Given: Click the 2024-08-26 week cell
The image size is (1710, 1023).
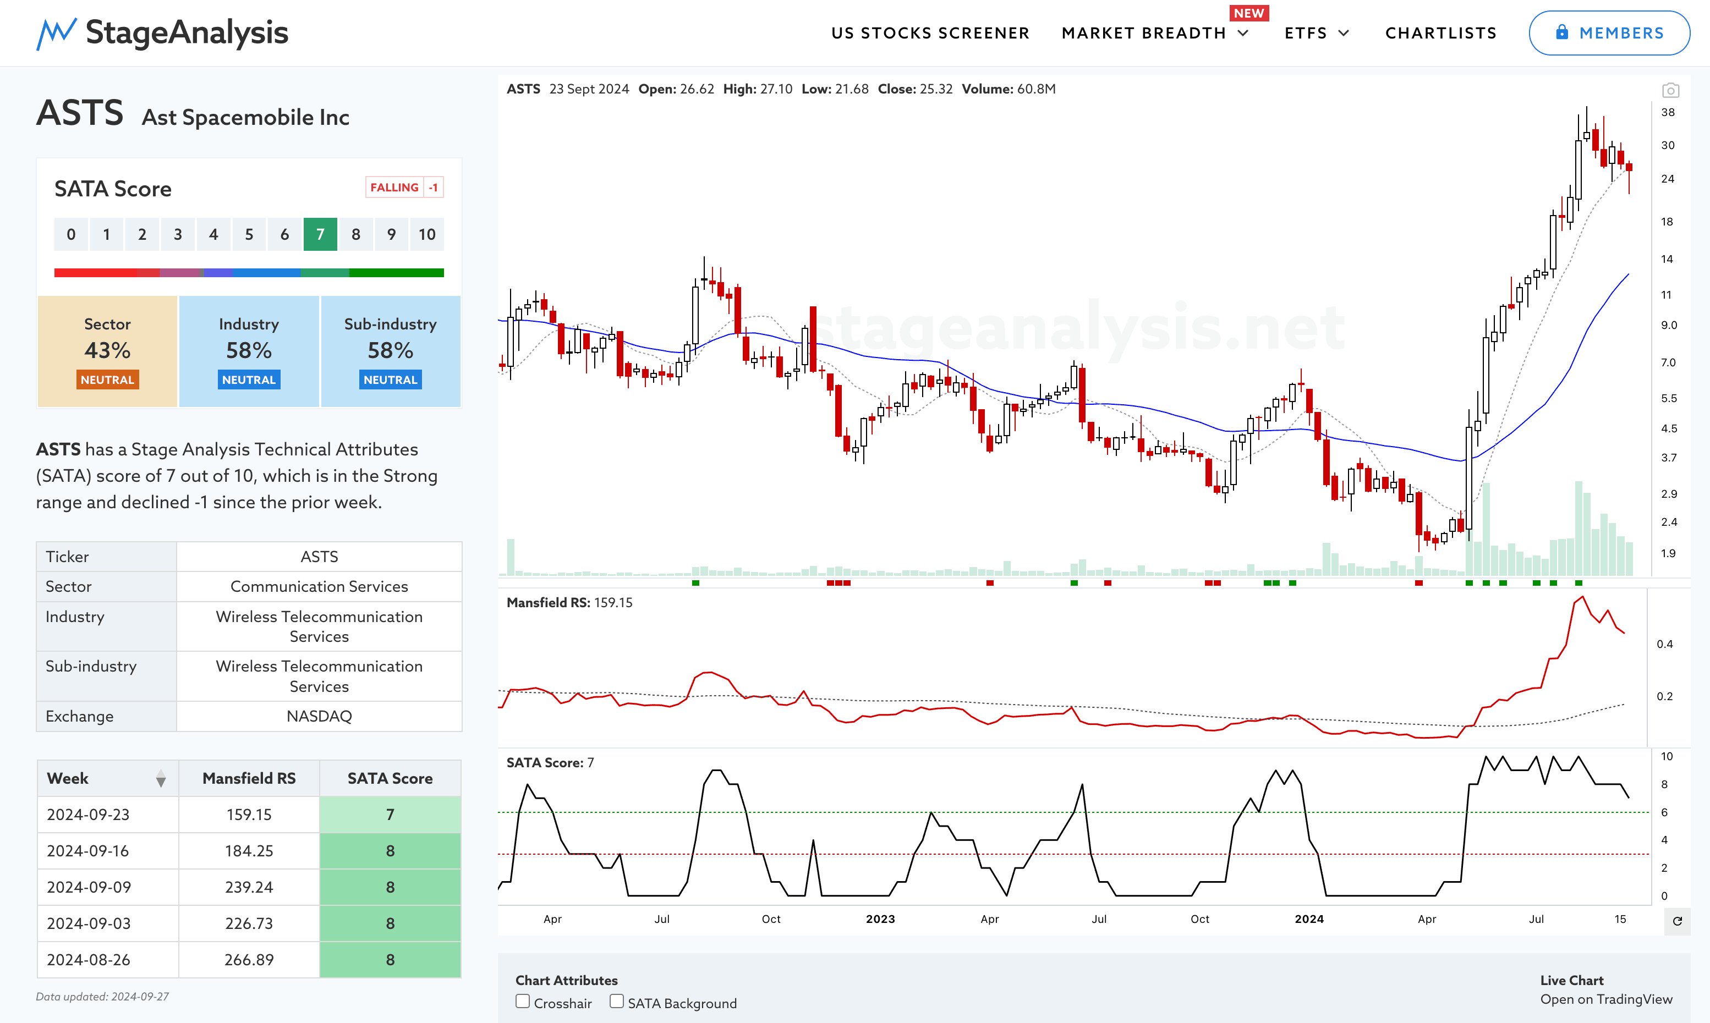Looking at the screenshot, I should [108, 960].
